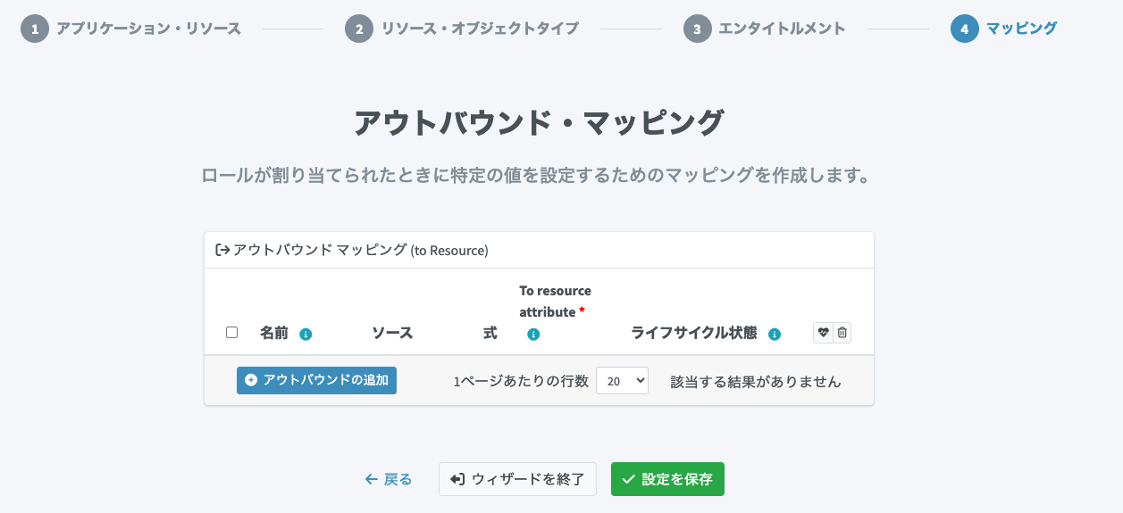Click the 戻る back link
1123x513 pixels.
(389, 479)
